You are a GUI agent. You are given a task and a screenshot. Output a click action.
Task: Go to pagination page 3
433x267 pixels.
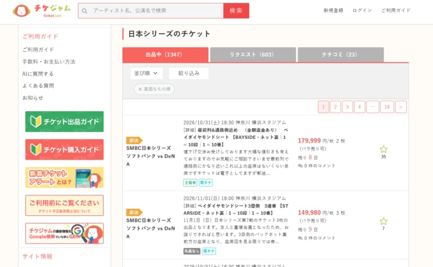pyautogui.click(x=347, y=107)
